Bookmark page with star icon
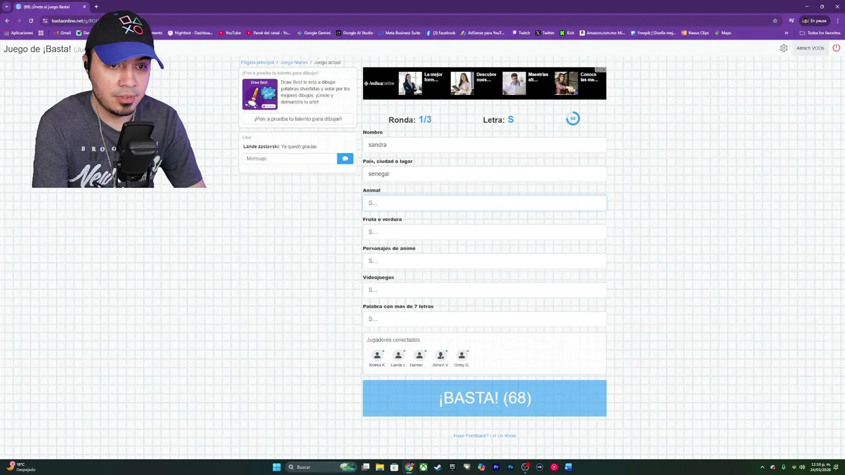 click(775, 20)
